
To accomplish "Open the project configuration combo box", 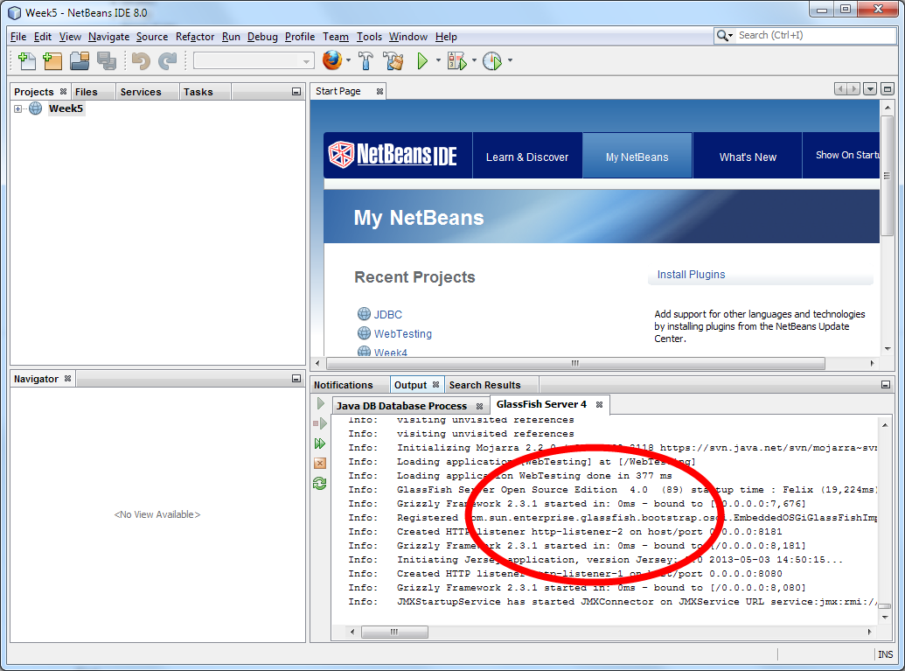I will [x=254, y=61].
